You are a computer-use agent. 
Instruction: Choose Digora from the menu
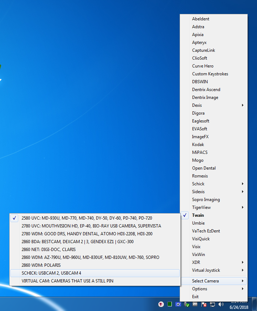click(214, 113)
